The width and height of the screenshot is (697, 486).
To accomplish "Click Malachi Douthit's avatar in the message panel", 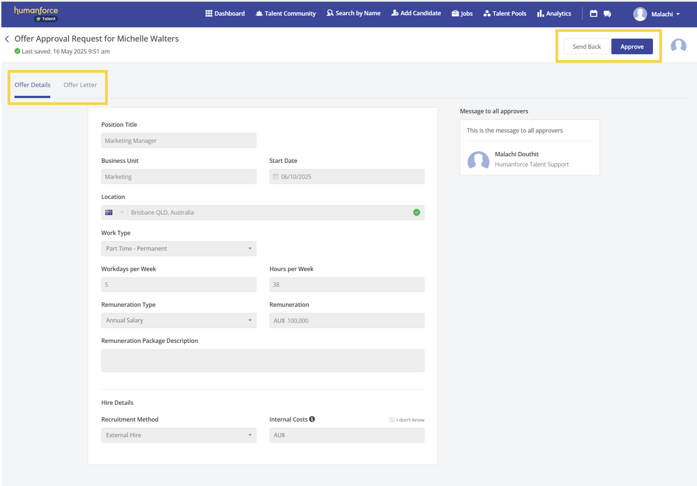I will [478, 160].
